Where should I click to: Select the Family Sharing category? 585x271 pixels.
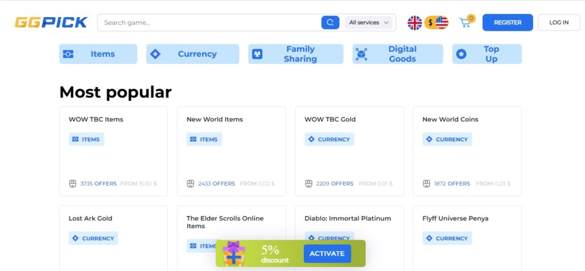point(295,54)
